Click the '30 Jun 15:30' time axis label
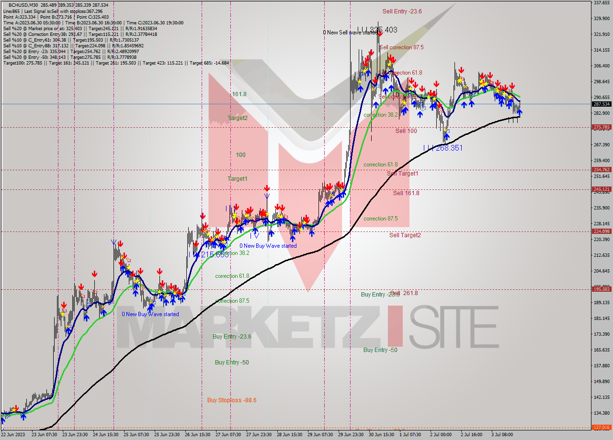 pyautogui.click(x=382, y=435)
